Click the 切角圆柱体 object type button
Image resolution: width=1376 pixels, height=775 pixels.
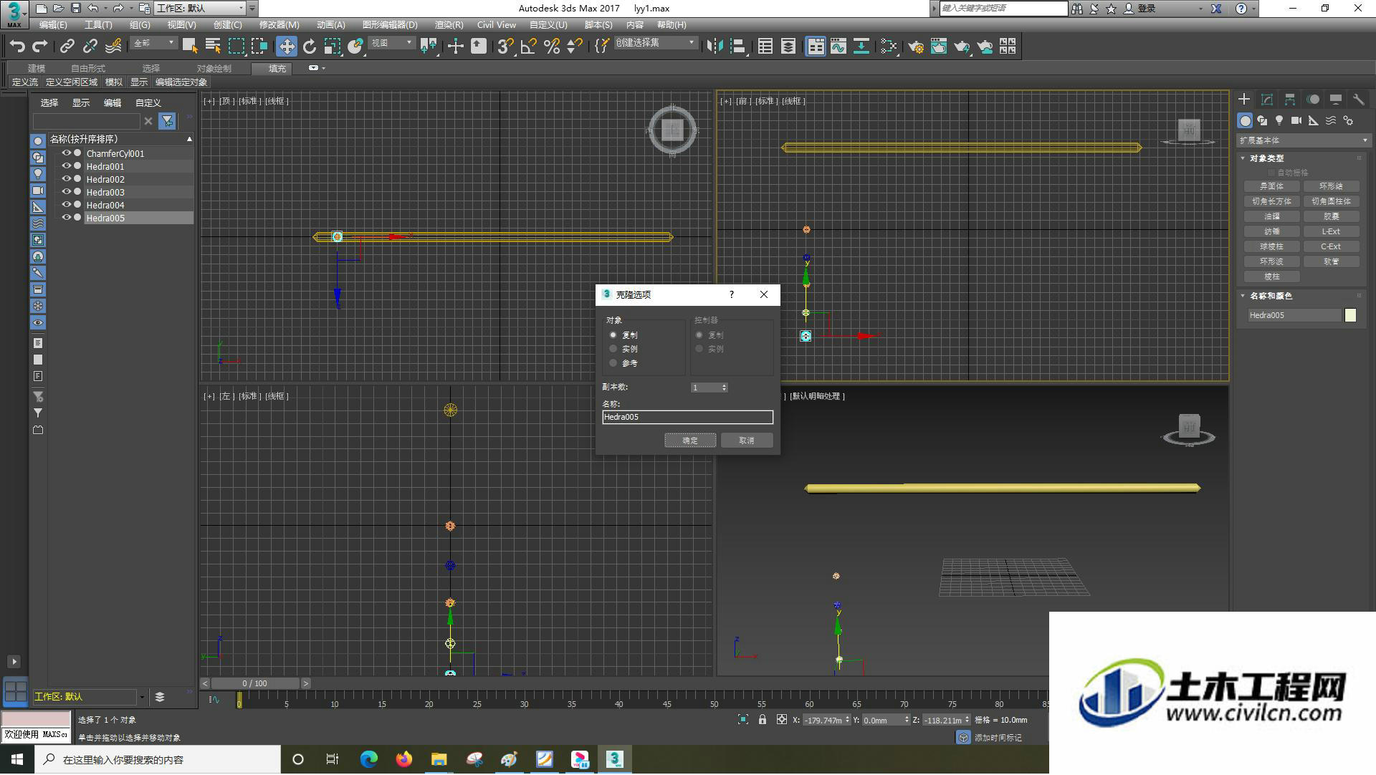[1331, 201]
